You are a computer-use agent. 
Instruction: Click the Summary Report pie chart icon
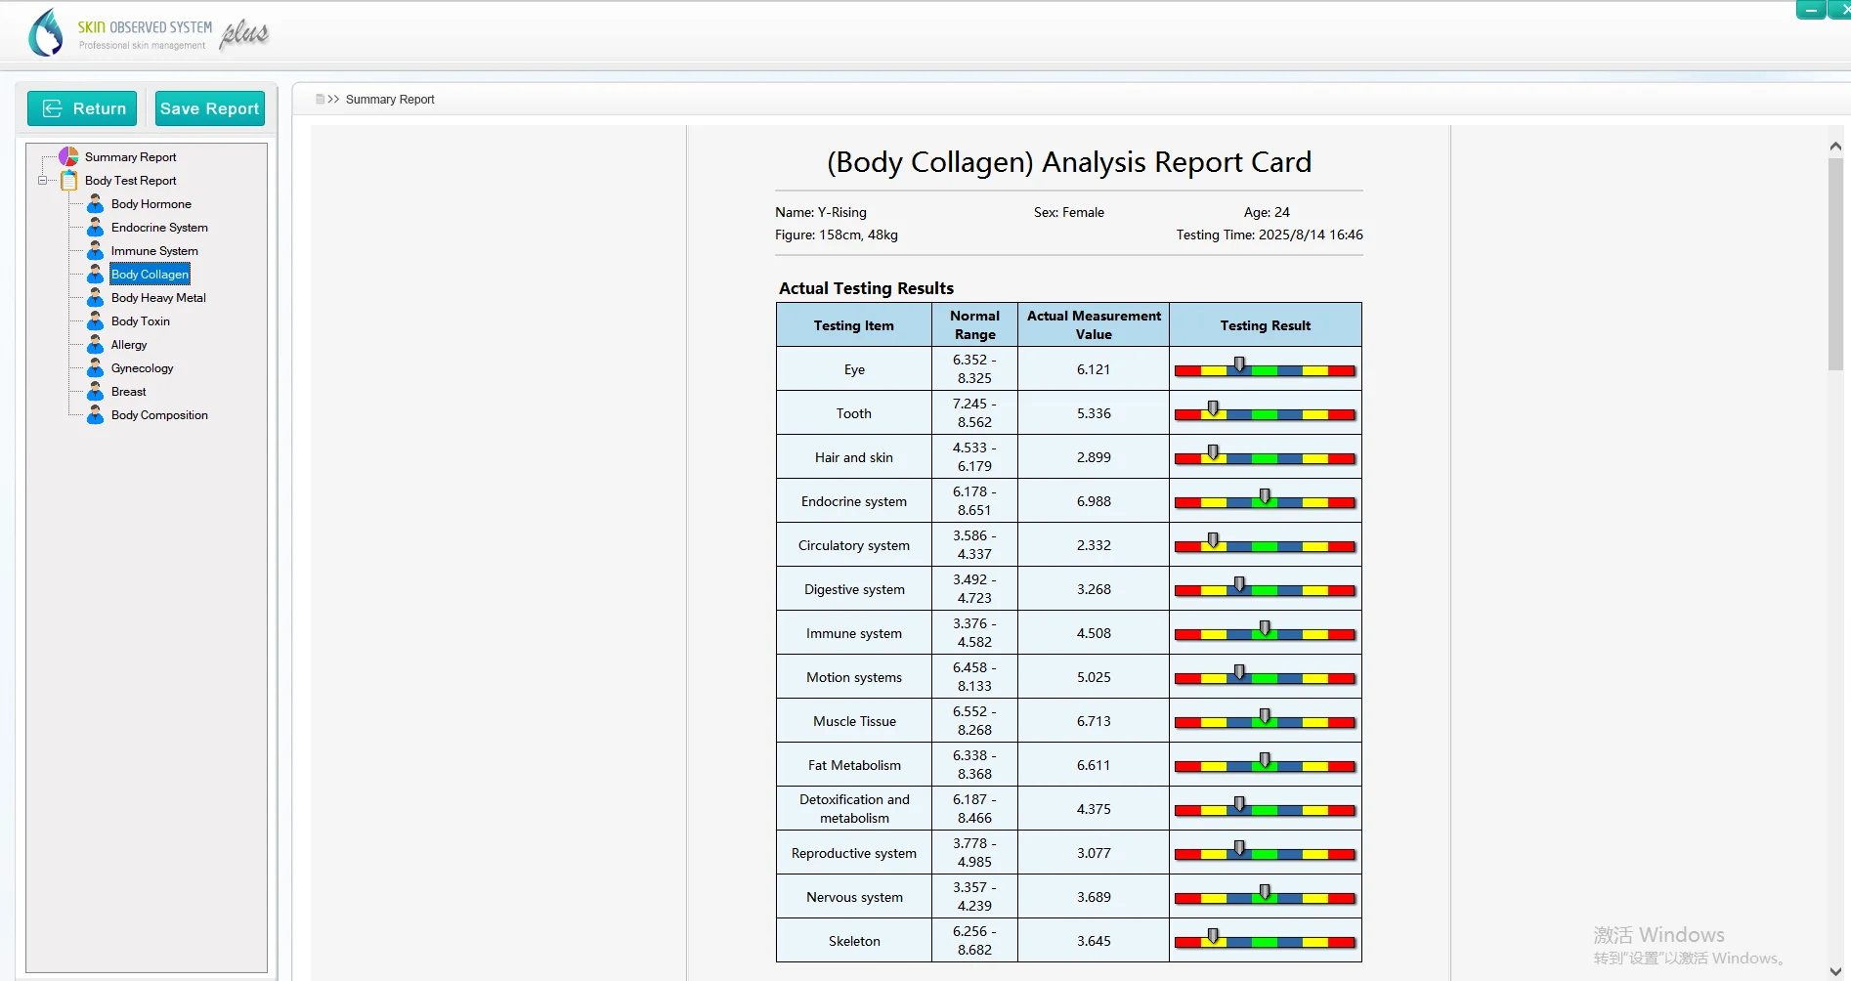(x=68, y=156)
